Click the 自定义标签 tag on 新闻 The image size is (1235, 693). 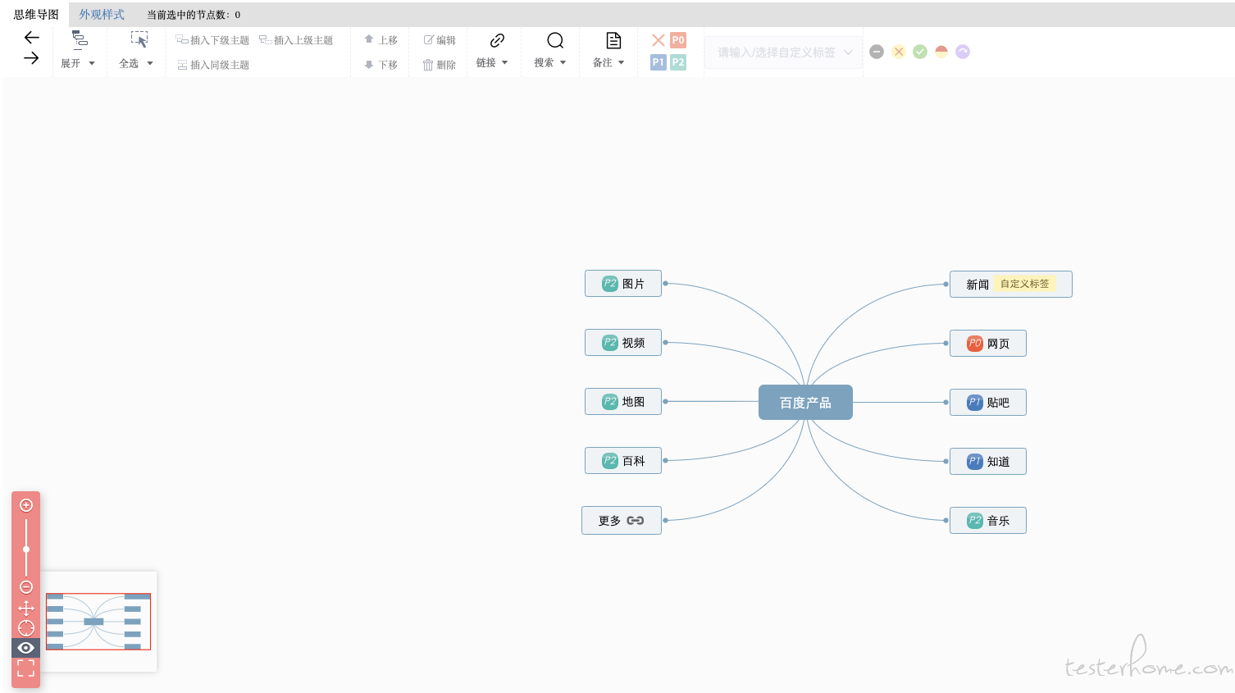click(x=1025, y=284)
